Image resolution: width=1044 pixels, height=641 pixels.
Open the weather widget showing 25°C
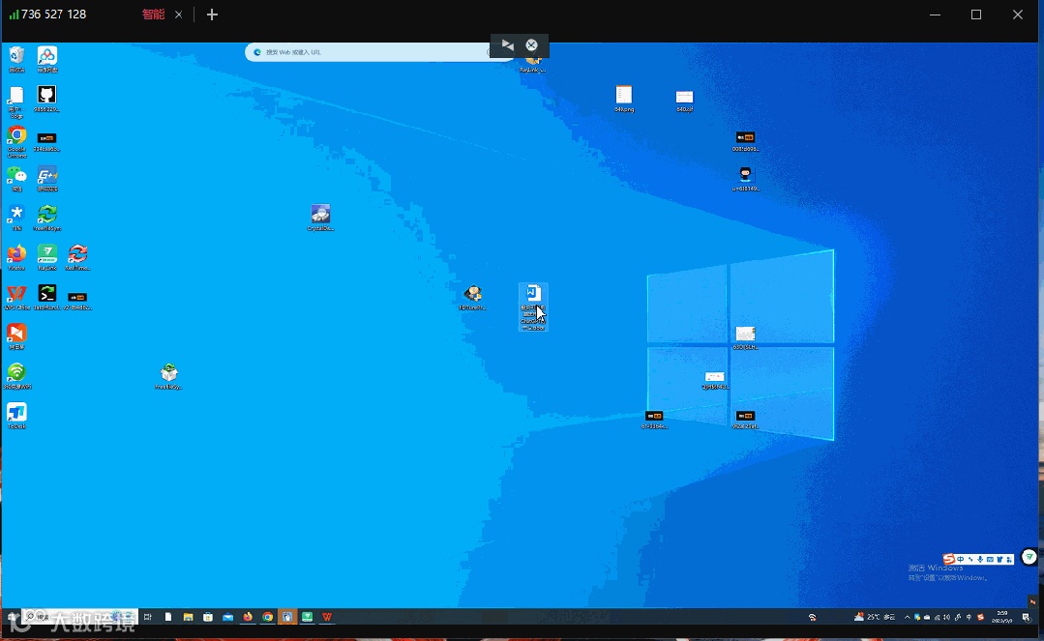[875, 617]
